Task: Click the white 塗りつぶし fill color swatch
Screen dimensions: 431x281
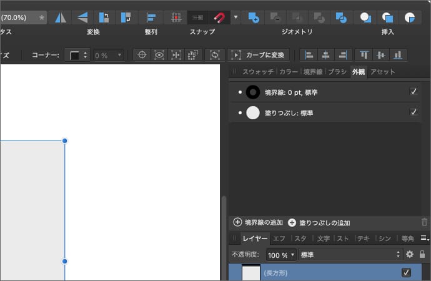Action: coord(252,113)
